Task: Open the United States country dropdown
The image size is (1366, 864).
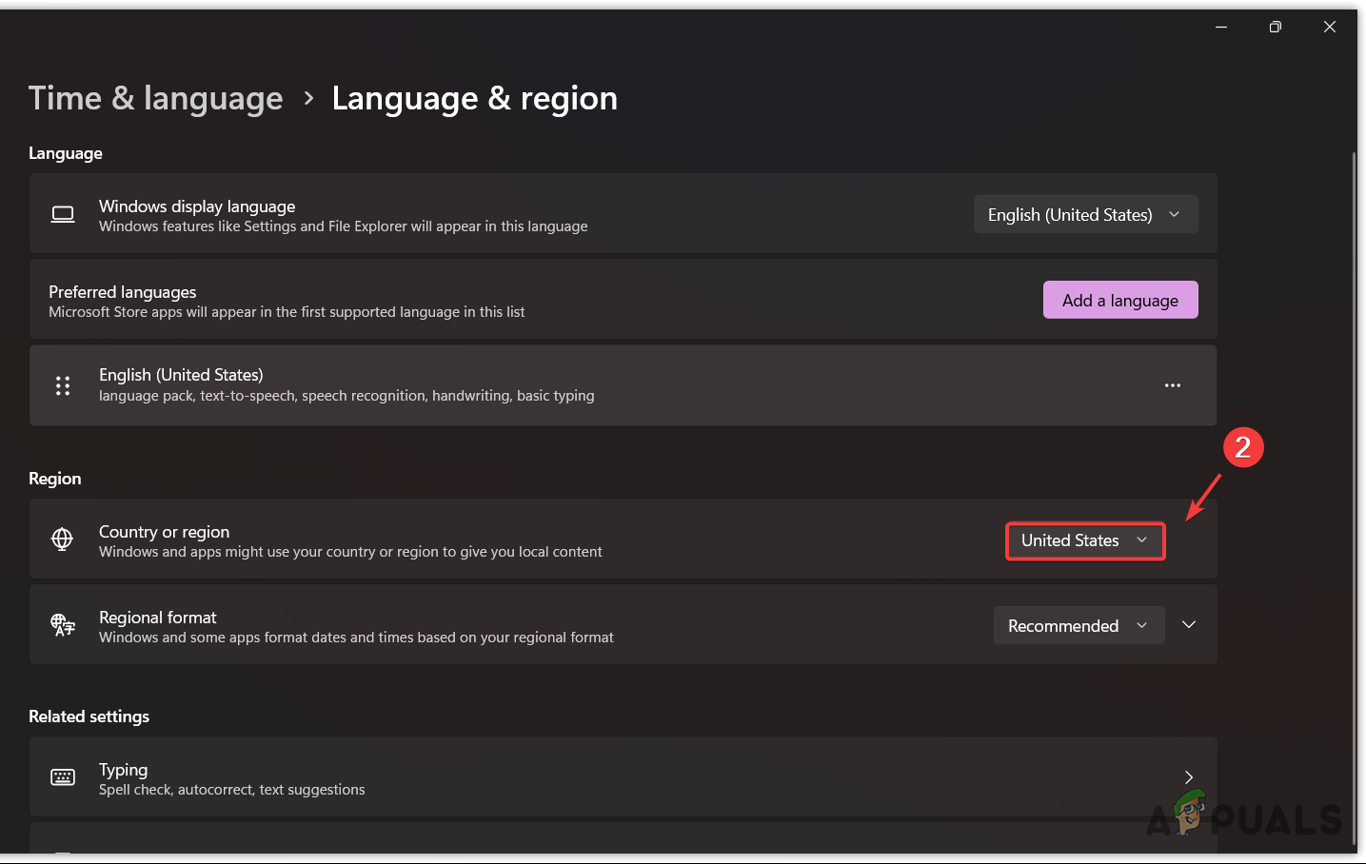Action: pos(1085,541)
